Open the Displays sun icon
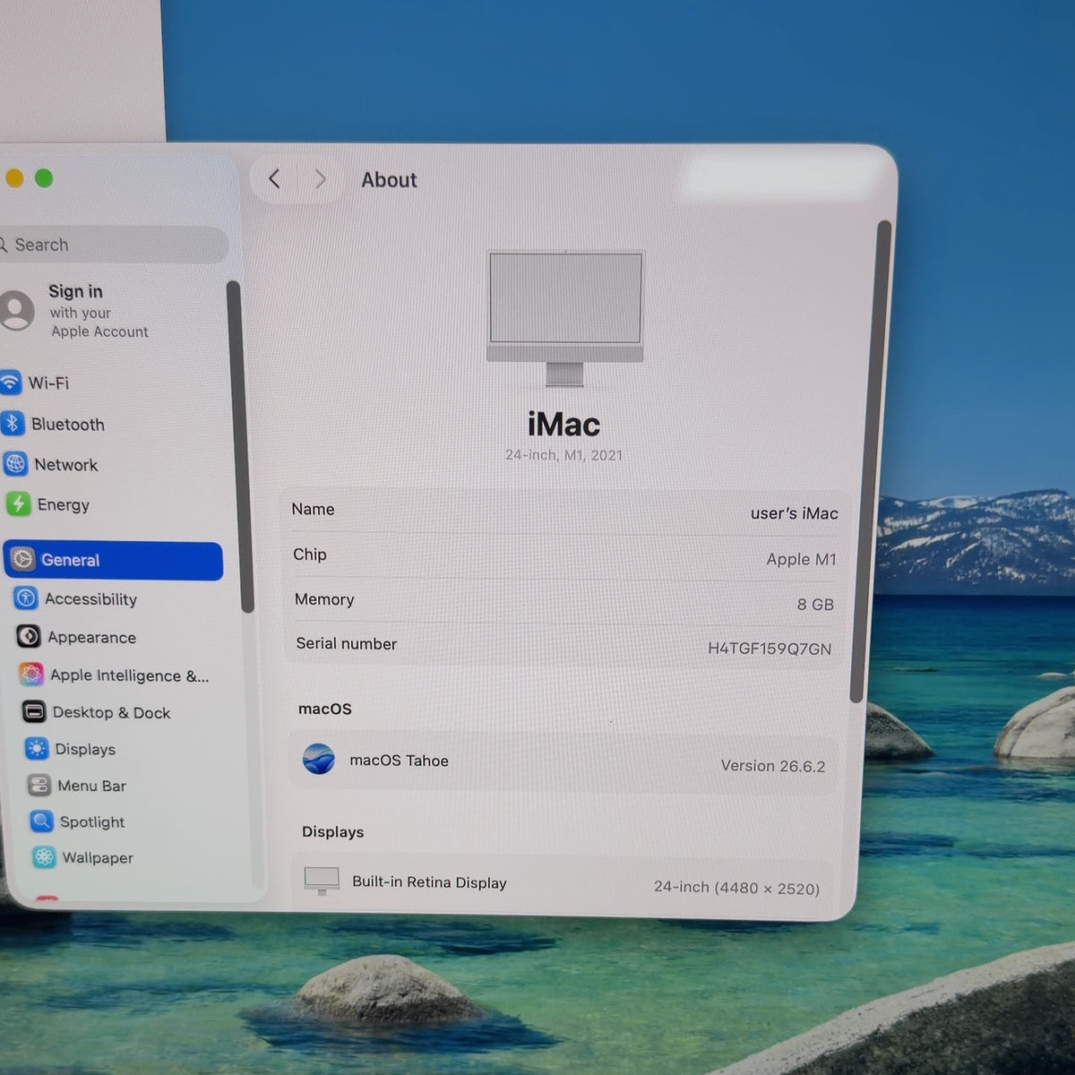Screen dimensions: 1075x1075 point(37,749)
